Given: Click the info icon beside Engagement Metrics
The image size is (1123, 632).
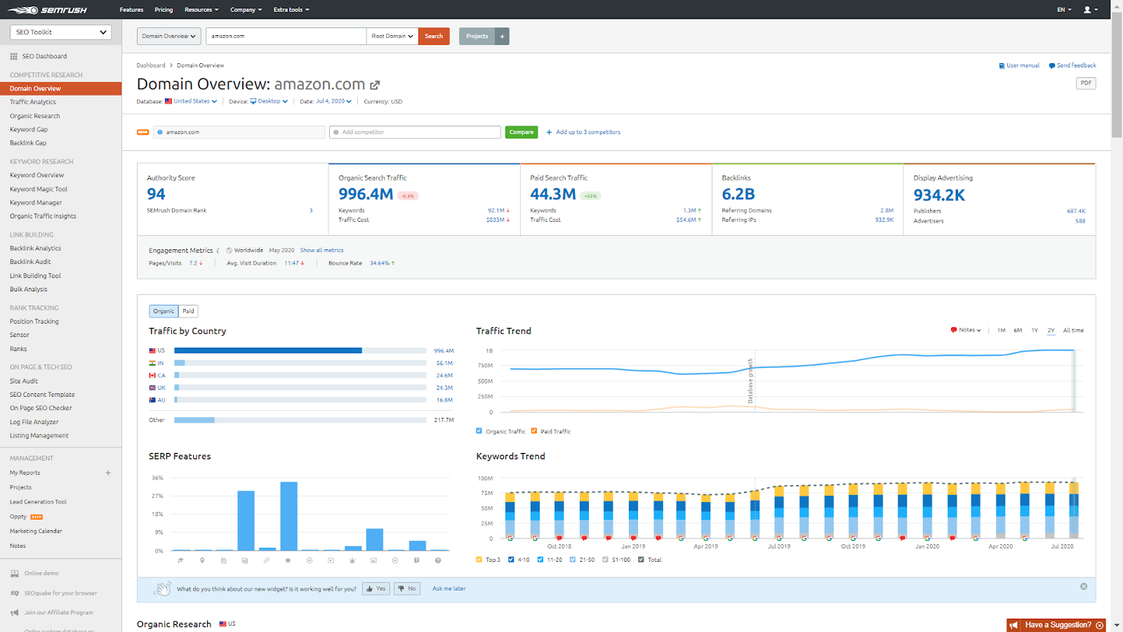Looking at the screenshot, I should pyautogui.click(x=218, y=251).
